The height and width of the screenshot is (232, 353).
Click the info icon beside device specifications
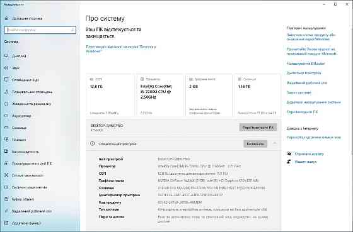pos(92,144)
